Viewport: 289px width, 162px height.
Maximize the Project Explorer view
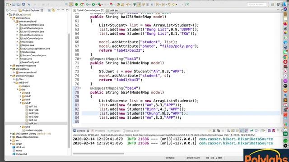click(x=67, y=10)
